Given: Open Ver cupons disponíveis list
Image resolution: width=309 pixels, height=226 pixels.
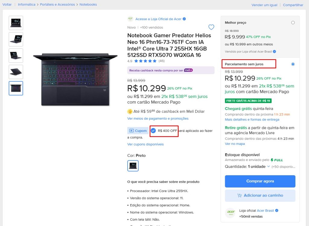Looking at the screenshot, I should tap(145, 144).
